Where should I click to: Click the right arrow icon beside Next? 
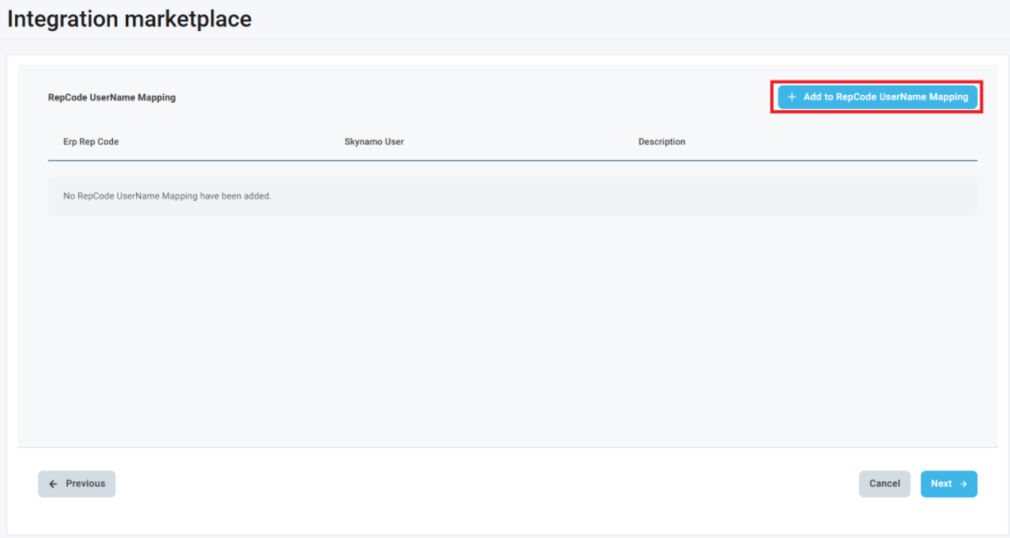(963, 484)
